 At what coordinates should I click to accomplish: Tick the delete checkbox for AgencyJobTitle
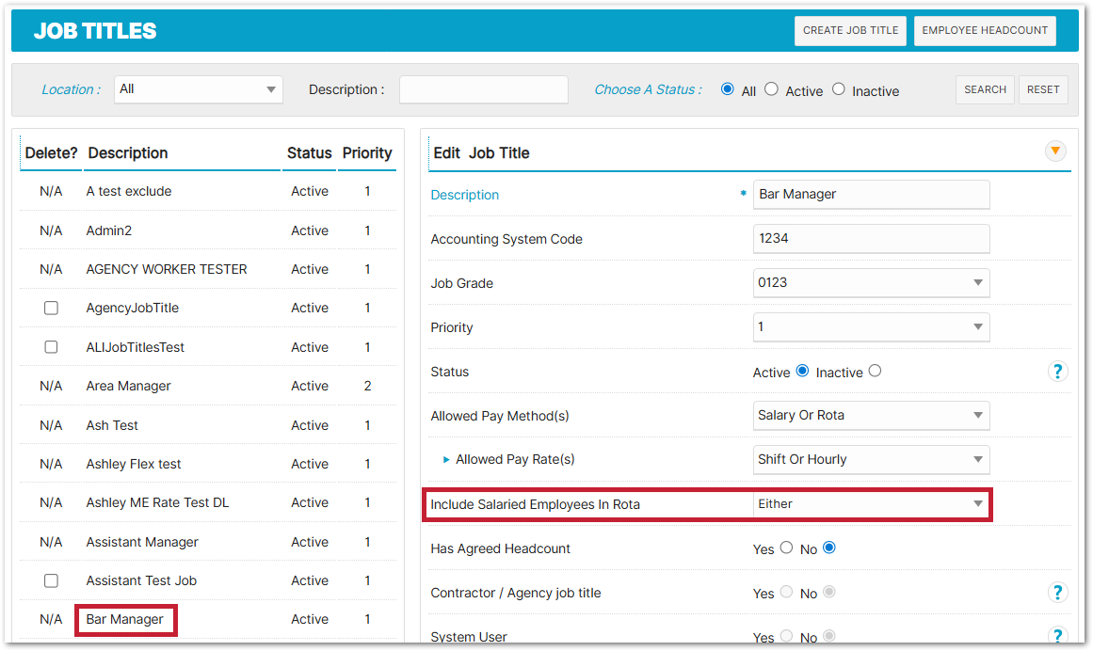tap(51, 308)
